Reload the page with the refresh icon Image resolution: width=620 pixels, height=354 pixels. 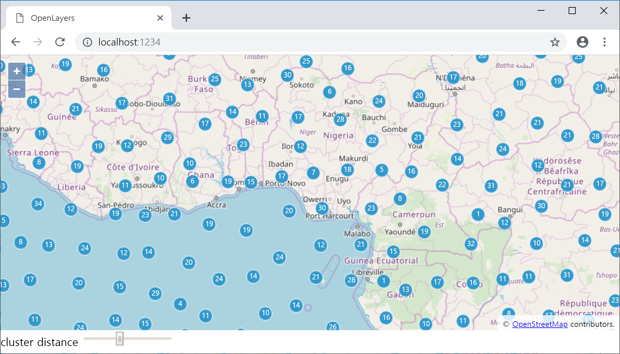[x=60, y=42]
